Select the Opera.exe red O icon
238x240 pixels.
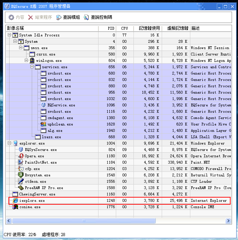click(x=21, y=156)
